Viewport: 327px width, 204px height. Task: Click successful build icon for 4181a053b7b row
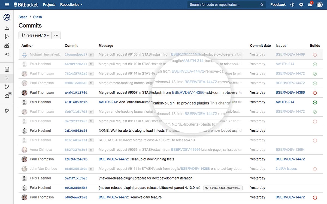(315, 102)
